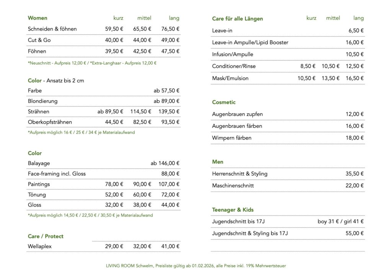Image resolution: width=392 pixels, height=277 pixels.
Task: Select the Strähnen mittel price 114,50 €
Action: (x=142, y=111)
